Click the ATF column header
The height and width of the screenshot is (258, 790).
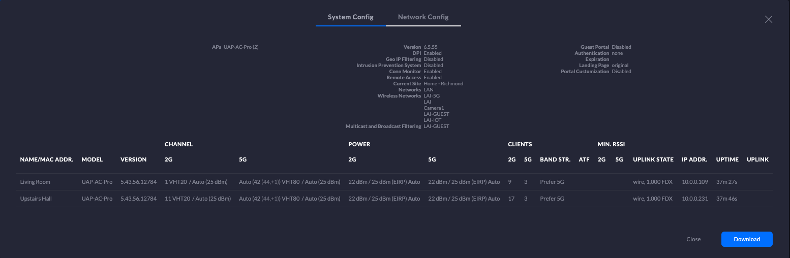tap(584, 159)
